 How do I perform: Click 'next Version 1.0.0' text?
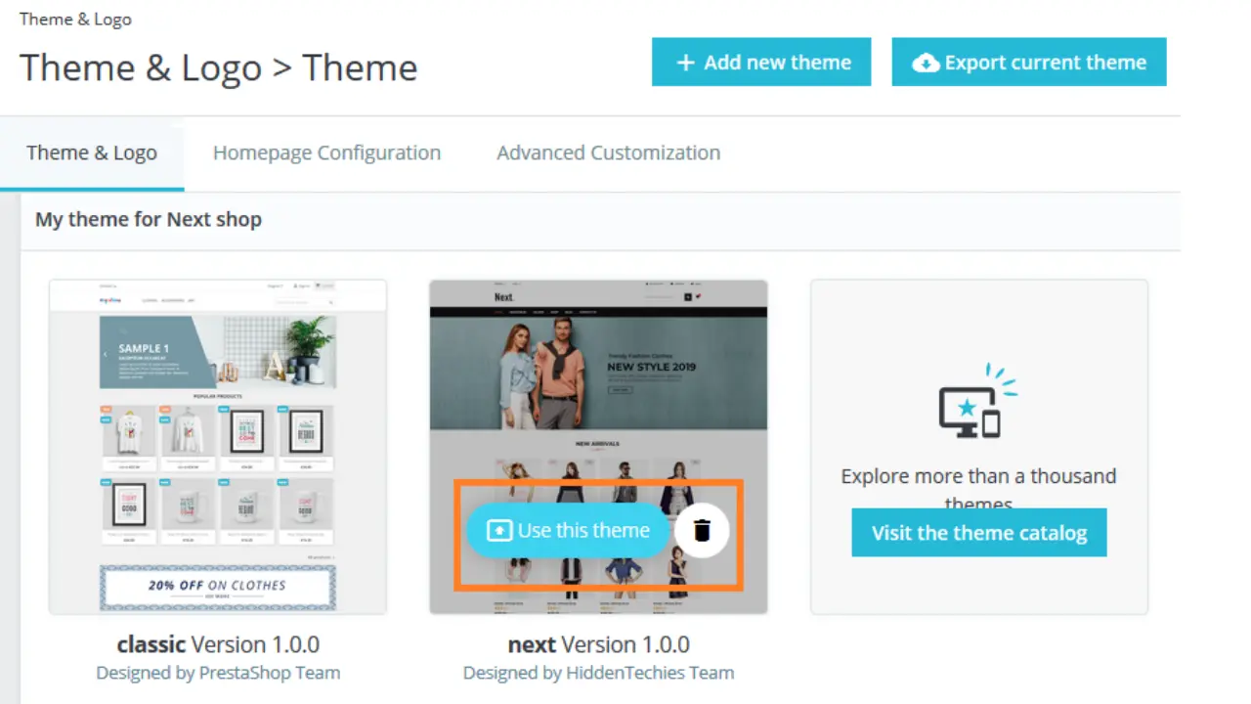tap(598, 644)
